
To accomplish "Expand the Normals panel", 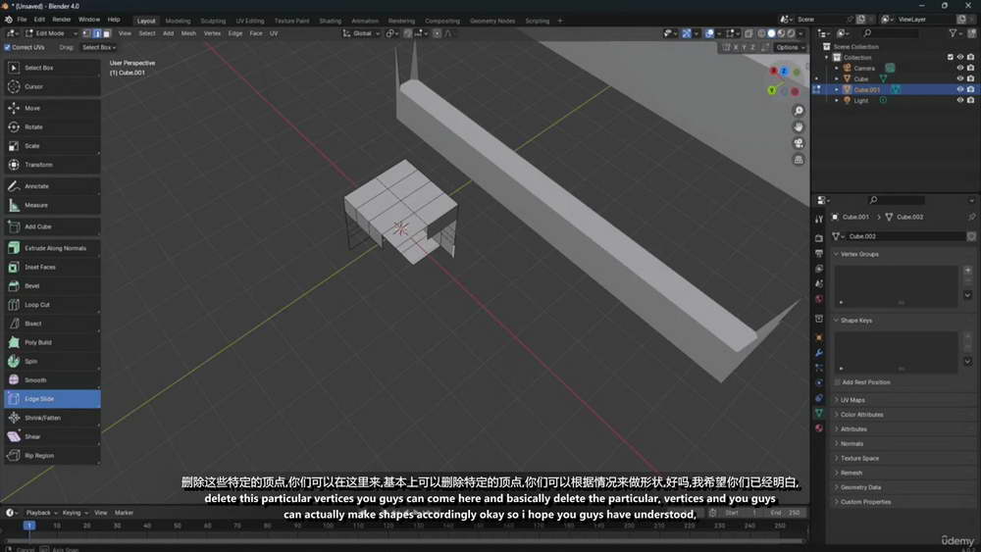I will pyautogui.click(x=852, y=444).
